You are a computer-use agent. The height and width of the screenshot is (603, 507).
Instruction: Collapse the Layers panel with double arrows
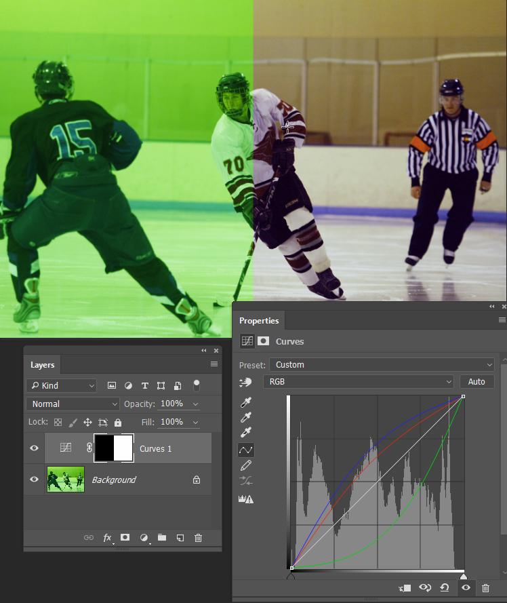[204, 351]
